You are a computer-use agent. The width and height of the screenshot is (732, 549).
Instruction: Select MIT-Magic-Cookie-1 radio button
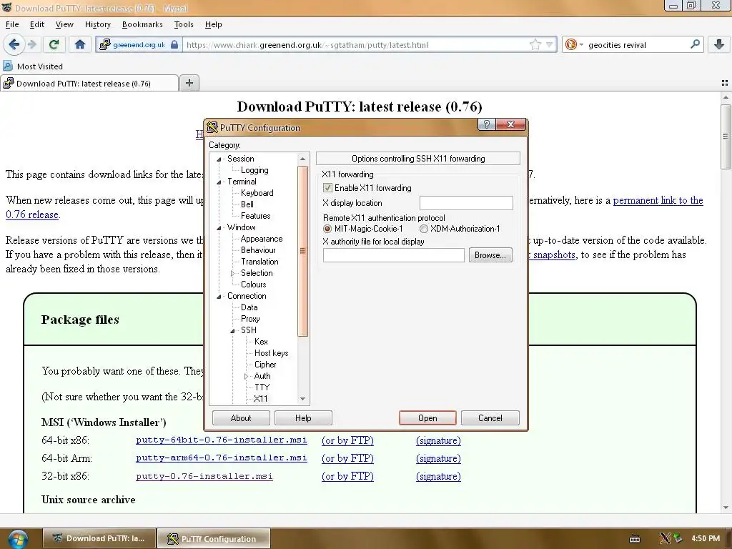pos(327,229)
